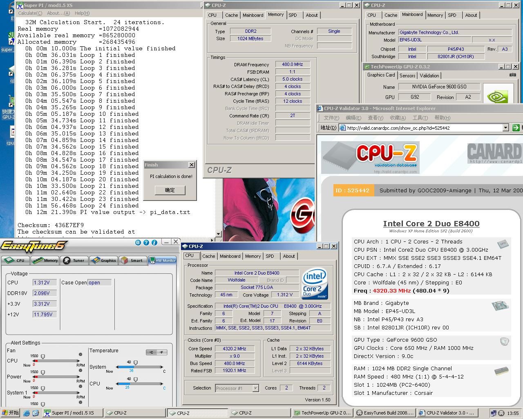Open IE 查看(V) menu
The image size is (523, 419).
pos(375,118)
